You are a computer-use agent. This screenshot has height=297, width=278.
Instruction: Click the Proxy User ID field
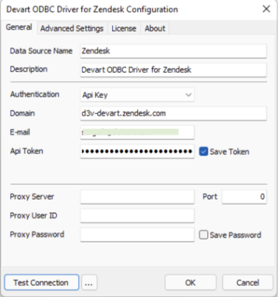137,215
